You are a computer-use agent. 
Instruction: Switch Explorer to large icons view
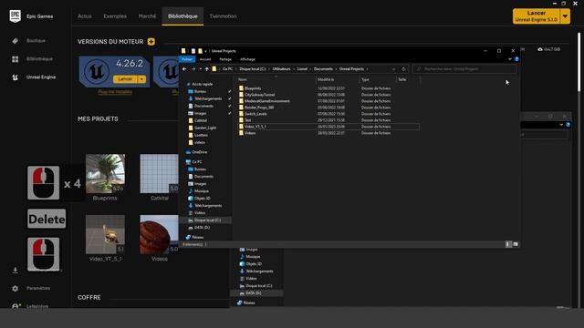516,244
